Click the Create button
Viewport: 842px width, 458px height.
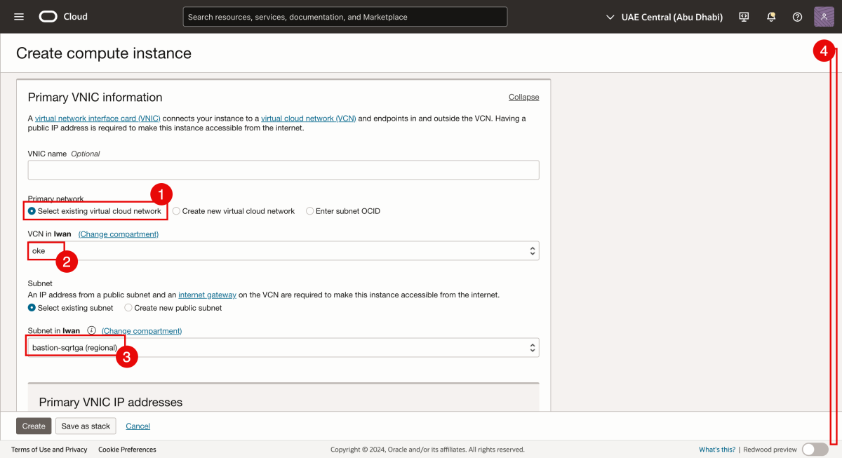coord(33,426)
